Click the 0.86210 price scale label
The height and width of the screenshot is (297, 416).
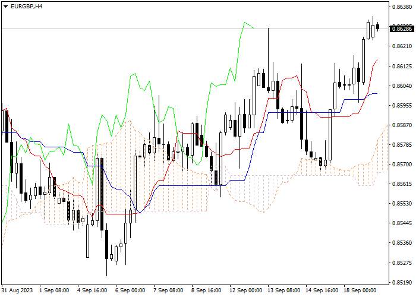[402, 46]
